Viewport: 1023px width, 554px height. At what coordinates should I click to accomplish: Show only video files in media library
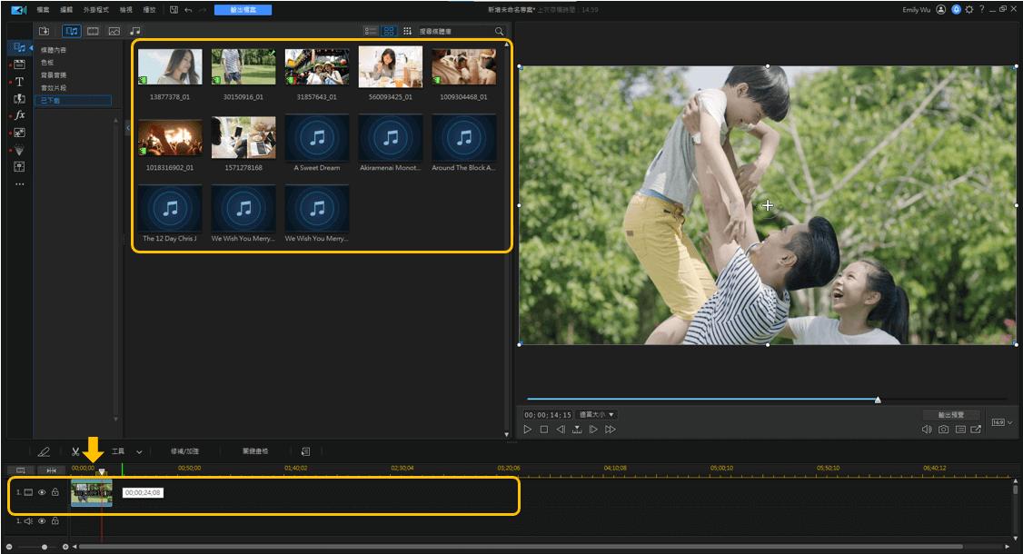[93, 31]
